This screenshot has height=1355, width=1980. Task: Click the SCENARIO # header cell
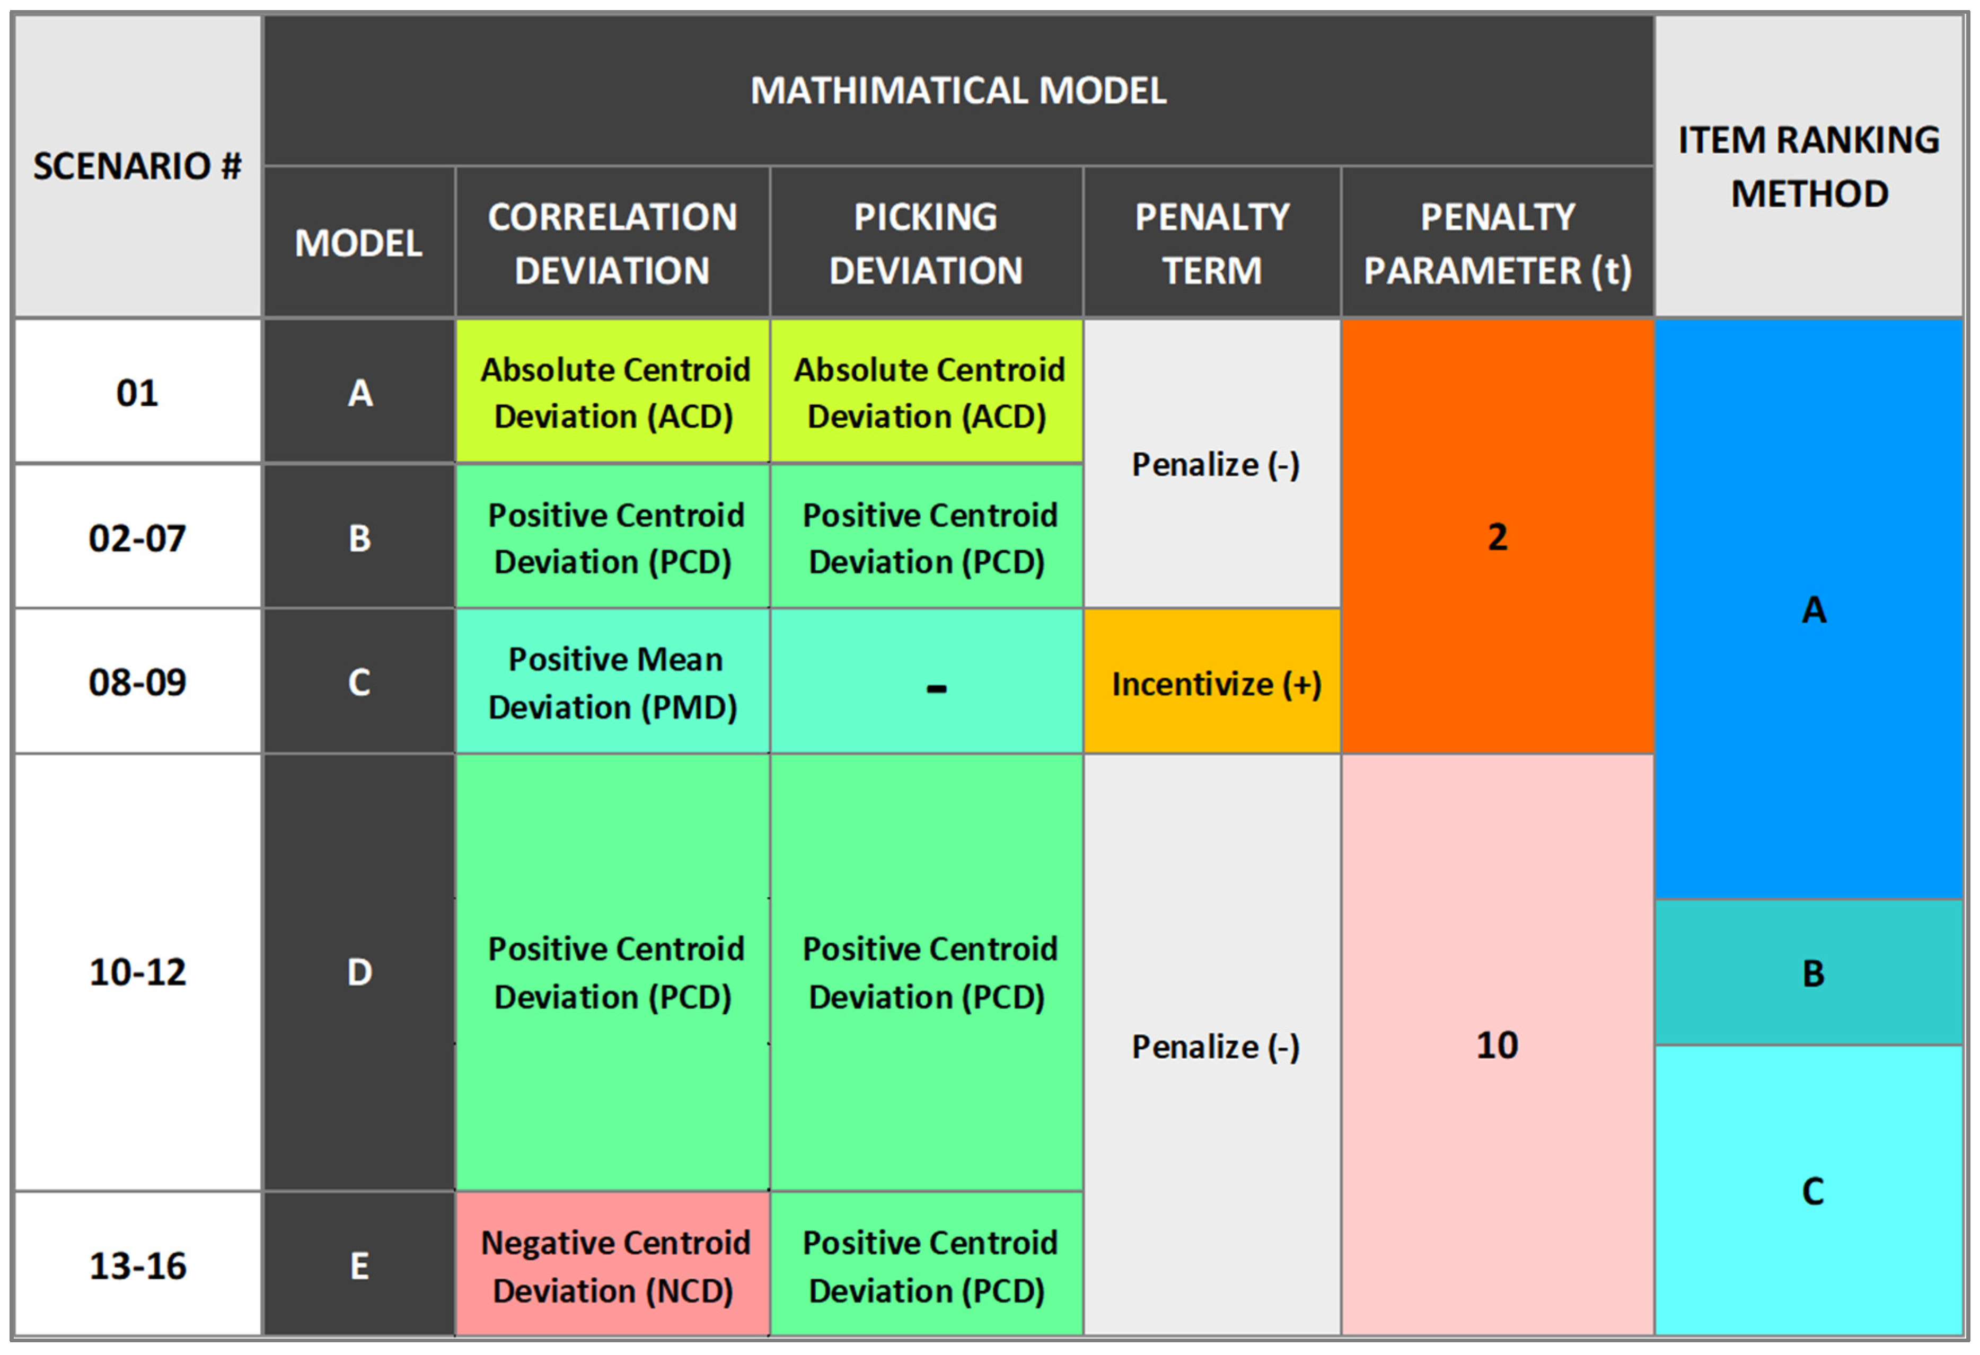137,166
